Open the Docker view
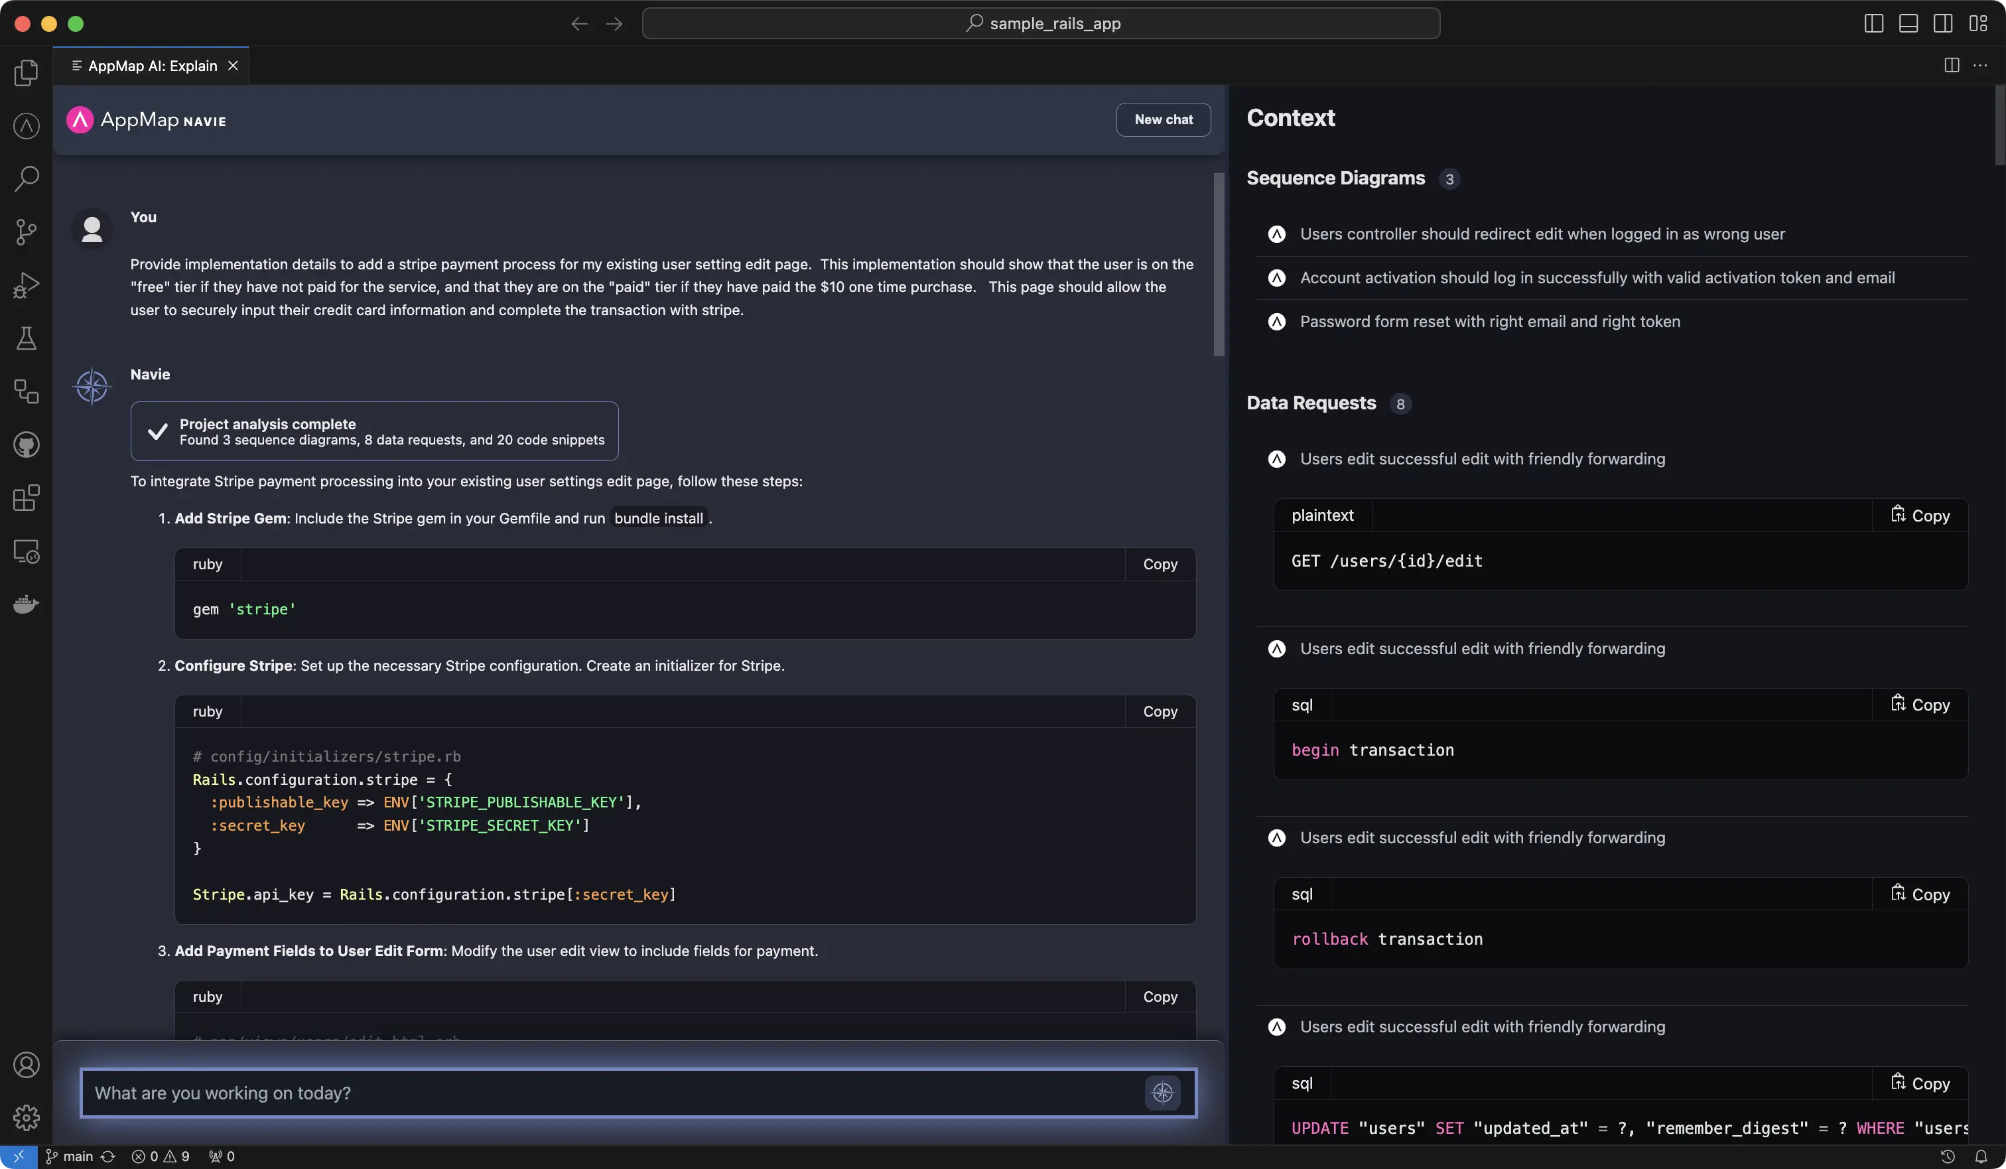The width and height of the screenshot is (2006, 1169). point(27,604)
